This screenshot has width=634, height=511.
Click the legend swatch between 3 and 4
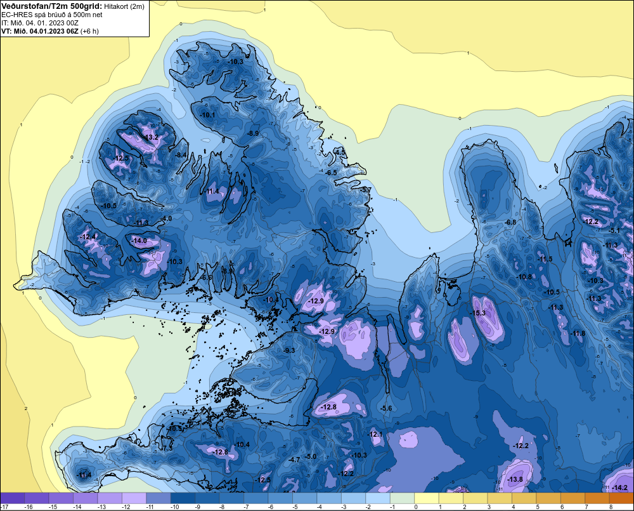[500, 498]
